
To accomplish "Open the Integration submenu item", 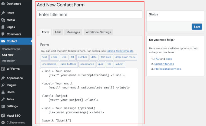I will click(x=8, y=61).
